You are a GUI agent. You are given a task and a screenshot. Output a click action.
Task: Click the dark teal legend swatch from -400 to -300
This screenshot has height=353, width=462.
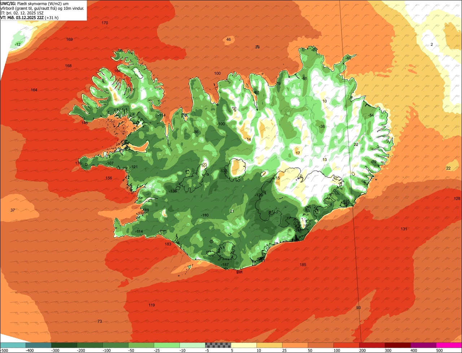coord(38,345)
